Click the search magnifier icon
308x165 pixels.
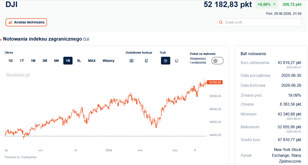[x=221, y=22]
